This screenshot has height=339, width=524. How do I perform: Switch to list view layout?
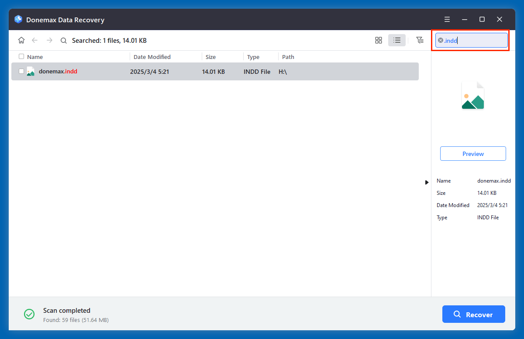[x=396, y=40]
